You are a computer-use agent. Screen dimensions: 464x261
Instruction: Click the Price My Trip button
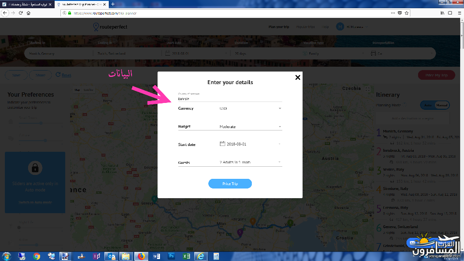436,75
